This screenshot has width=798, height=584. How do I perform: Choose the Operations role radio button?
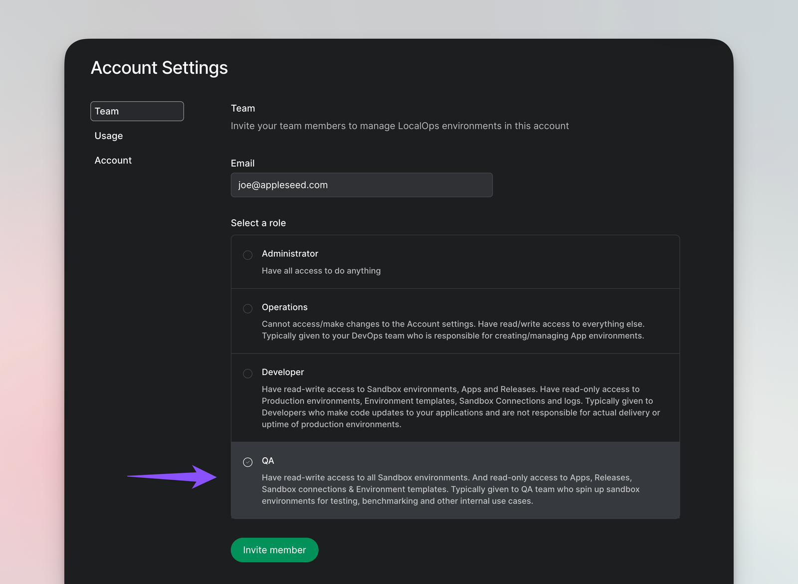(248, 309)
